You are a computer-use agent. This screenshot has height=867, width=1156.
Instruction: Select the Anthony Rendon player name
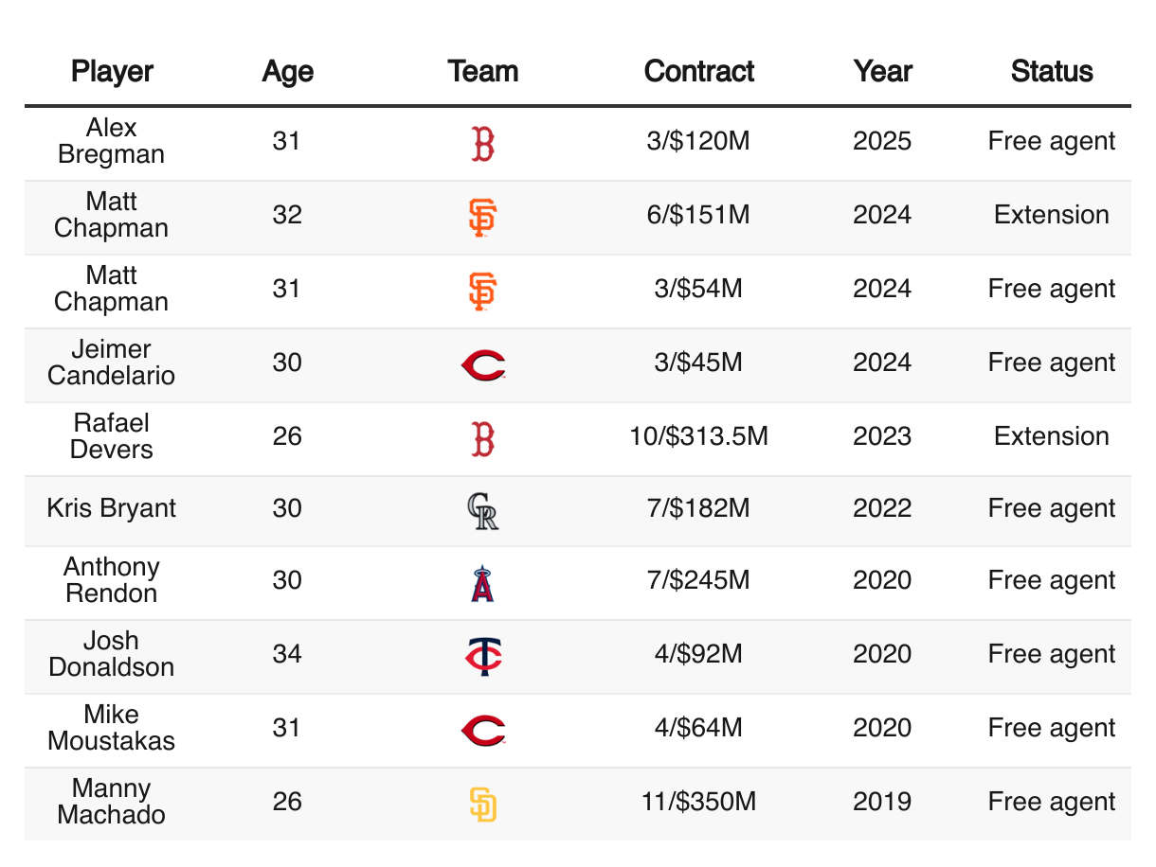coord(112,580)
